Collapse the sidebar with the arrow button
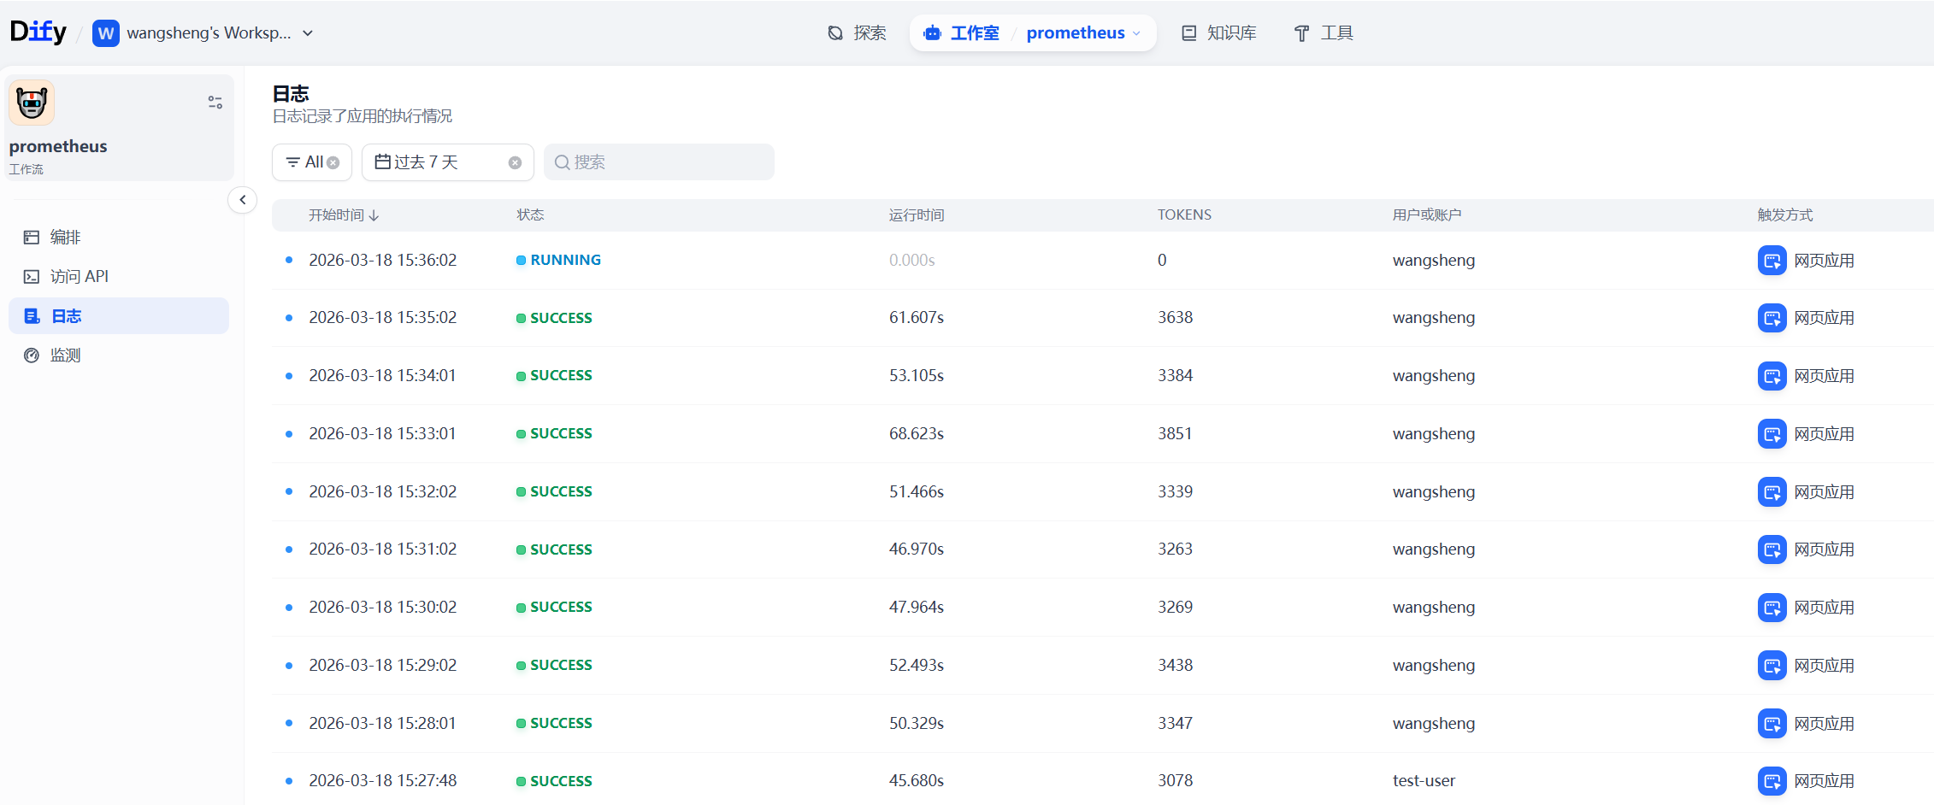The width and height of the screenshot is (1934, 805). pyautogui.click(x=243, y=200)
